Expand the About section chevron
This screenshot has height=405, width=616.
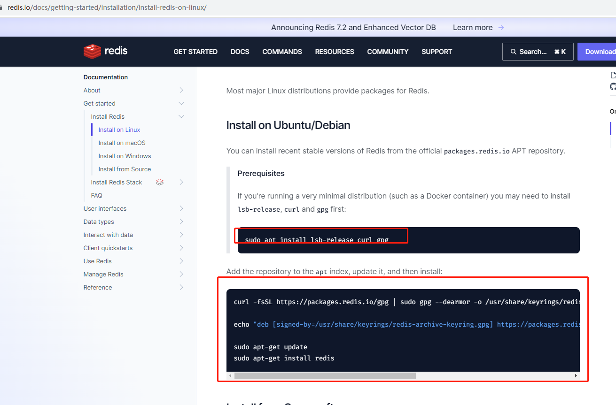pos(181,90)
